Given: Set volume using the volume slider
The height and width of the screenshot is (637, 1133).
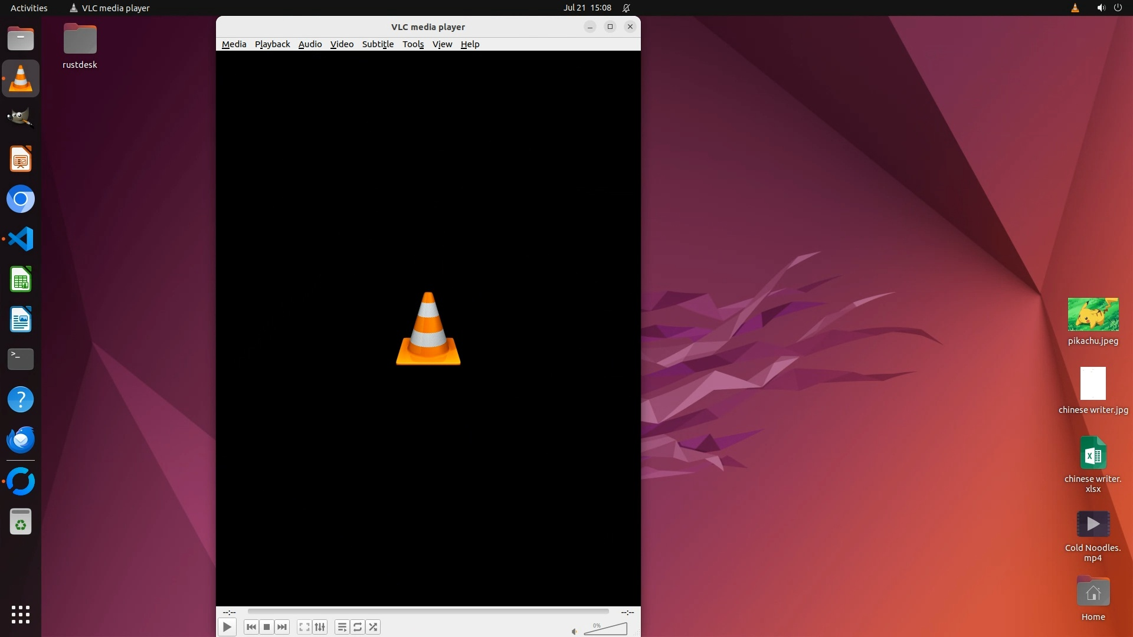Looking at the screenshot, I should 606,629.
